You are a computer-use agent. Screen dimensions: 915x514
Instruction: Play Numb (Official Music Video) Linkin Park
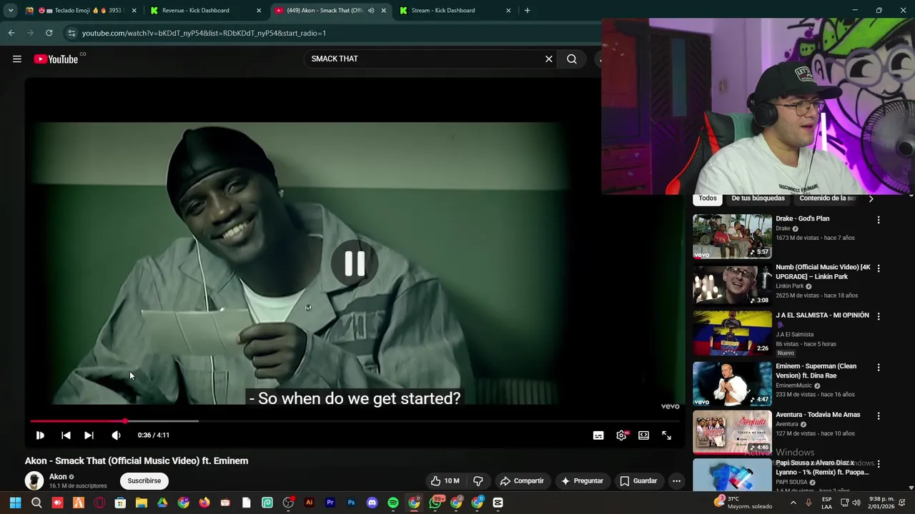coord(732,285)
